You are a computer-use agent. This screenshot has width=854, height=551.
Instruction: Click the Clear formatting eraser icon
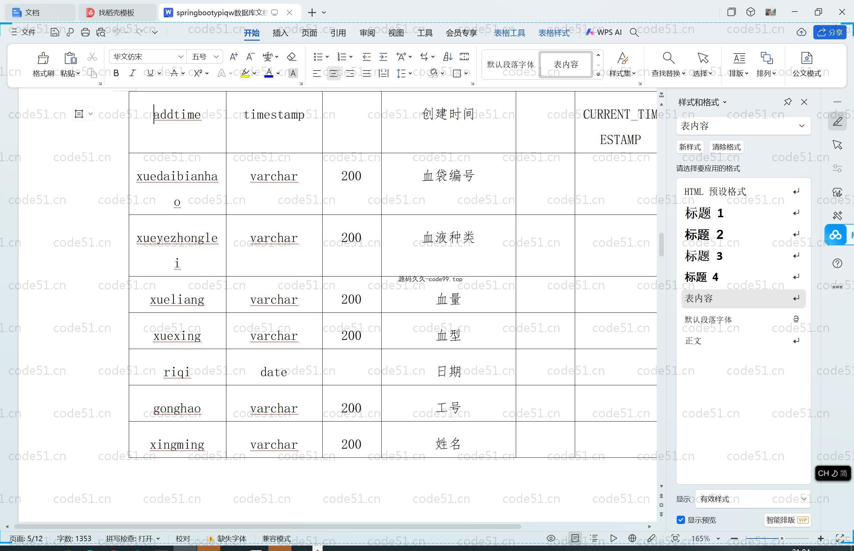pos(291,57)
